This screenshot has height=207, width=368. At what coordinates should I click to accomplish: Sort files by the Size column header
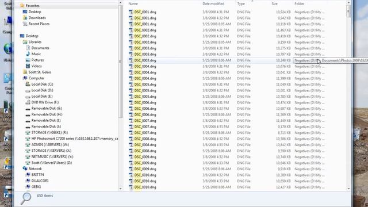tap(275, 4)
